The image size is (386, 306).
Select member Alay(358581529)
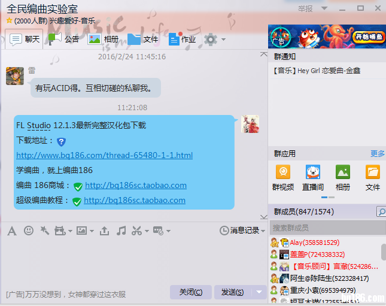[x=314, y=243]
